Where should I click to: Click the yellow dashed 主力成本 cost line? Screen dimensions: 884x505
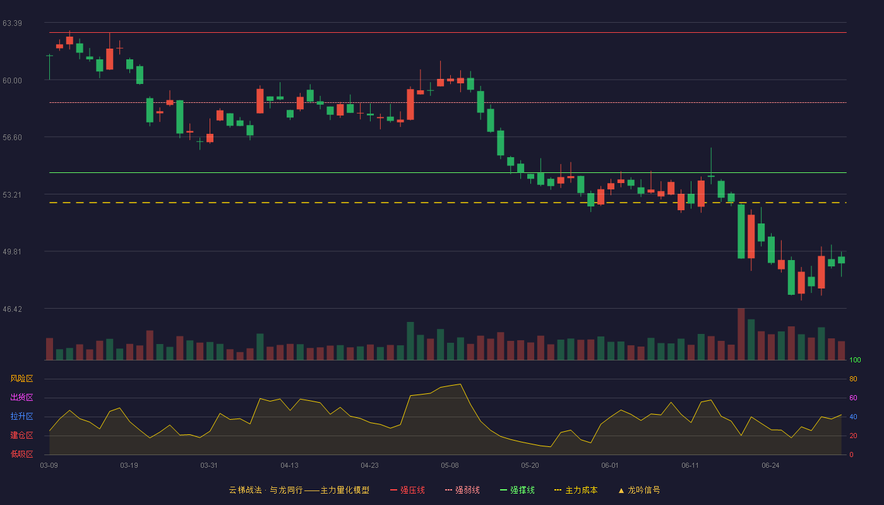pos(448,203)
